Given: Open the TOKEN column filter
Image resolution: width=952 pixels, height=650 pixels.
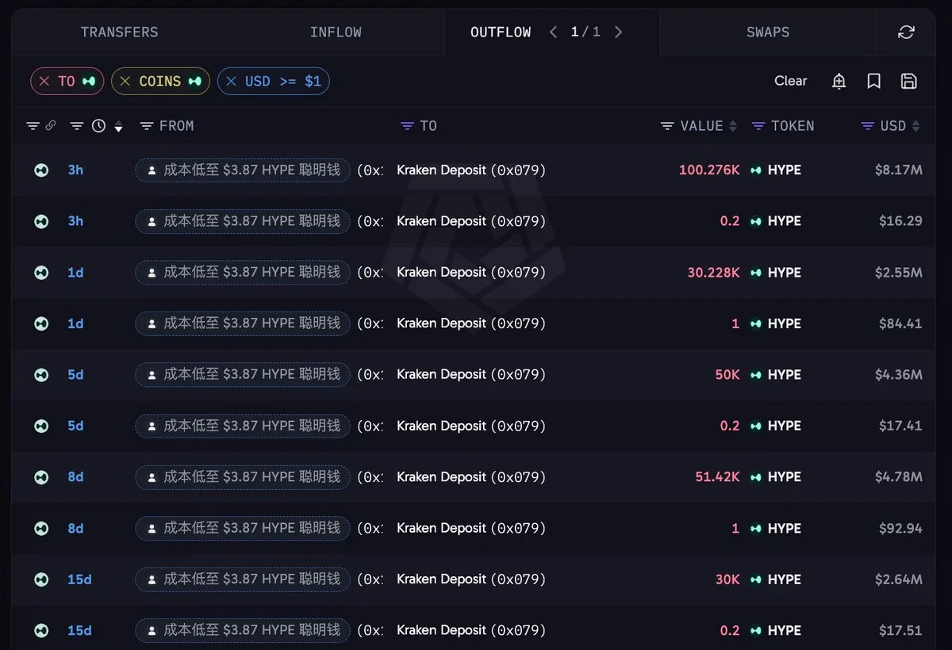Looking at the screenshot, I should pyautogui.click(x=758, y=125).
